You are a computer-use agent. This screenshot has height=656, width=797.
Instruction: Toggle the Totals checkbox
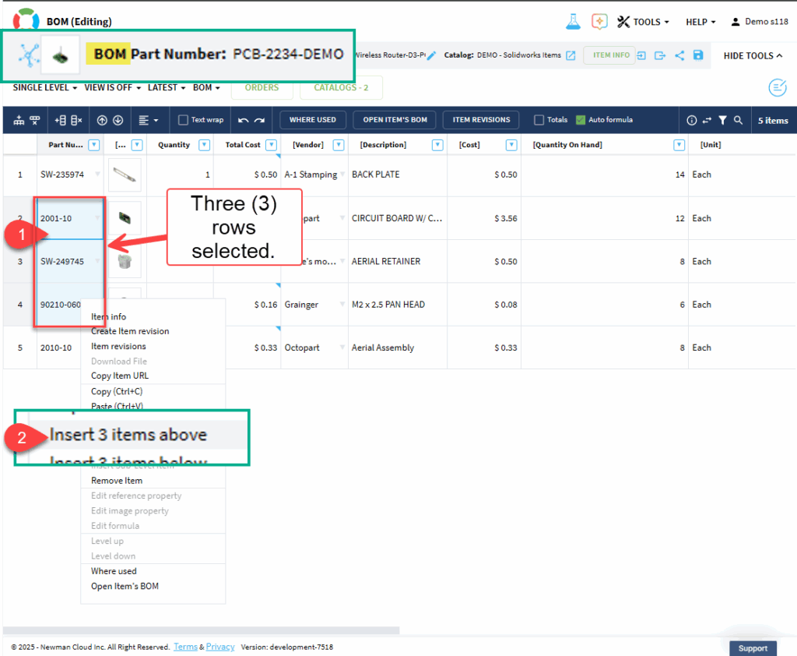coord(539,120)
